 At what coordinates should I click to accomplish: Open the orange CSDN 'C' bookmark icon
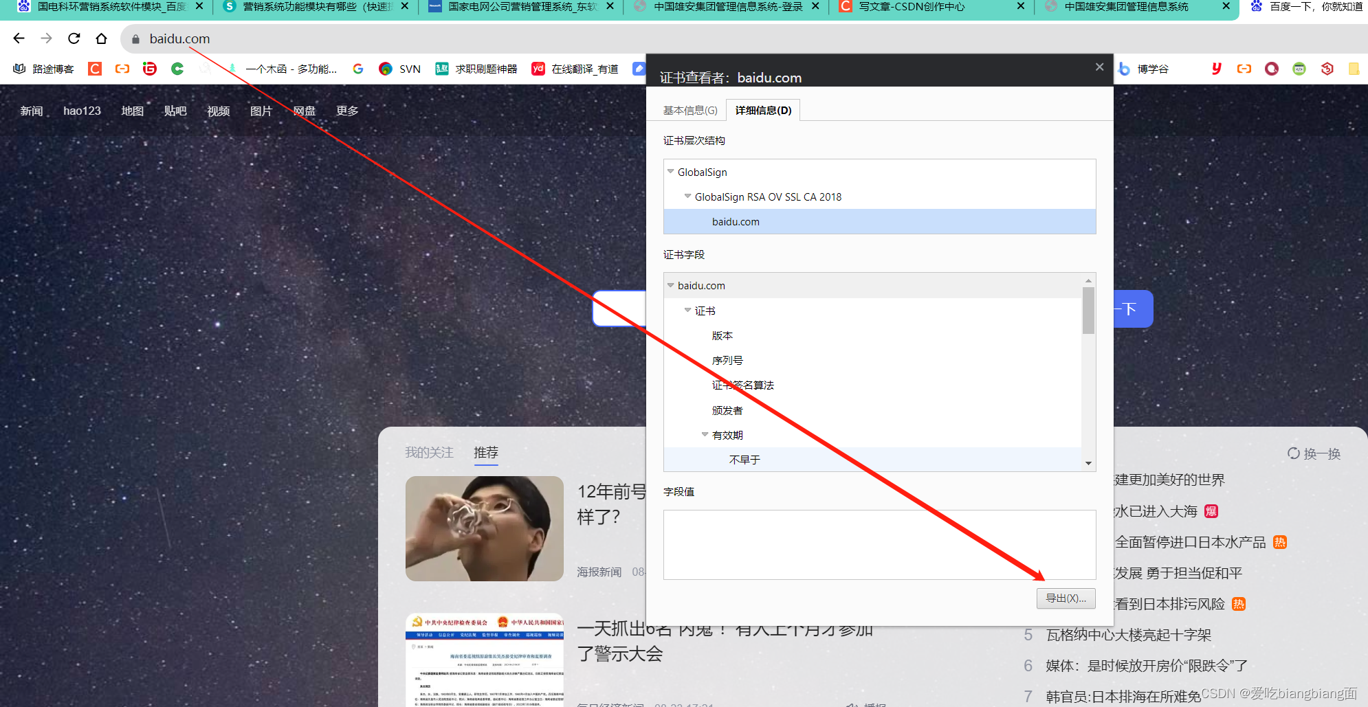coord(95,69)
